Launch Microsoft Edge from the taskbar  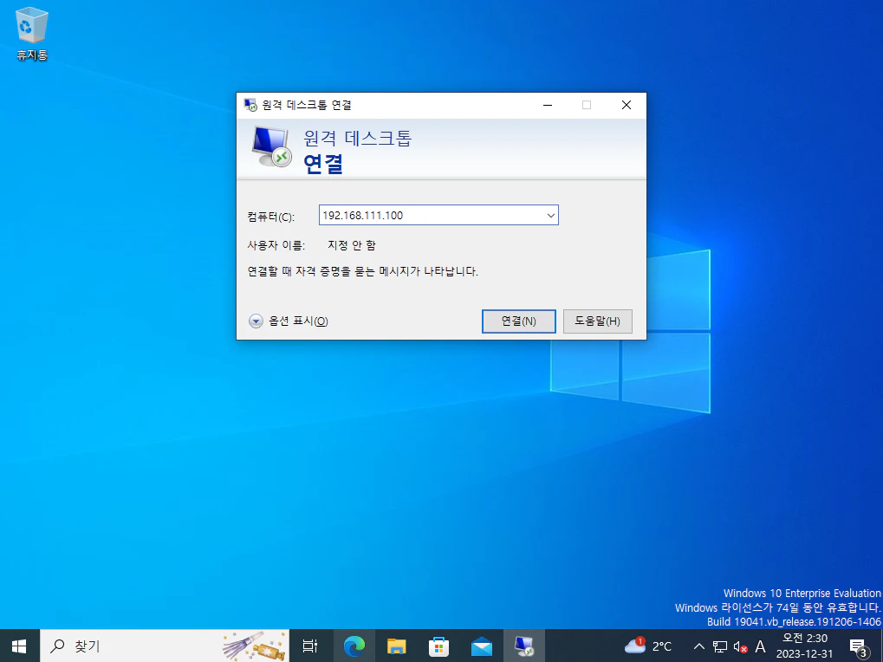pyautogui.click(x=354, y=646)
